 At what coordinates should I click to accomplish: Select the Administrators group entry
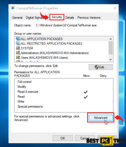click(62, 53)
